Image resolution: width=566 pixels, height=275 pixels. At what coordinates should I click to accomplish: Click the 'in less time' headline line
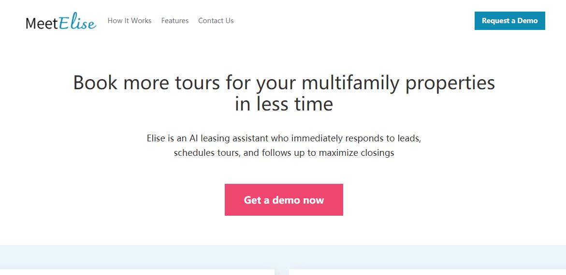click(x=284, y=104)
